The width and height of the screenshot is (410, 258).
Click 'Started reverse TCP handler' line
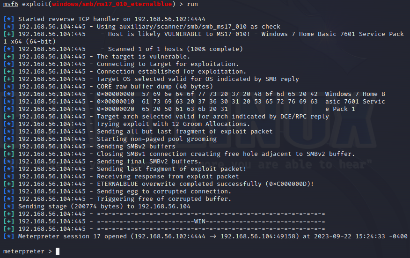(x=104, y=19)
